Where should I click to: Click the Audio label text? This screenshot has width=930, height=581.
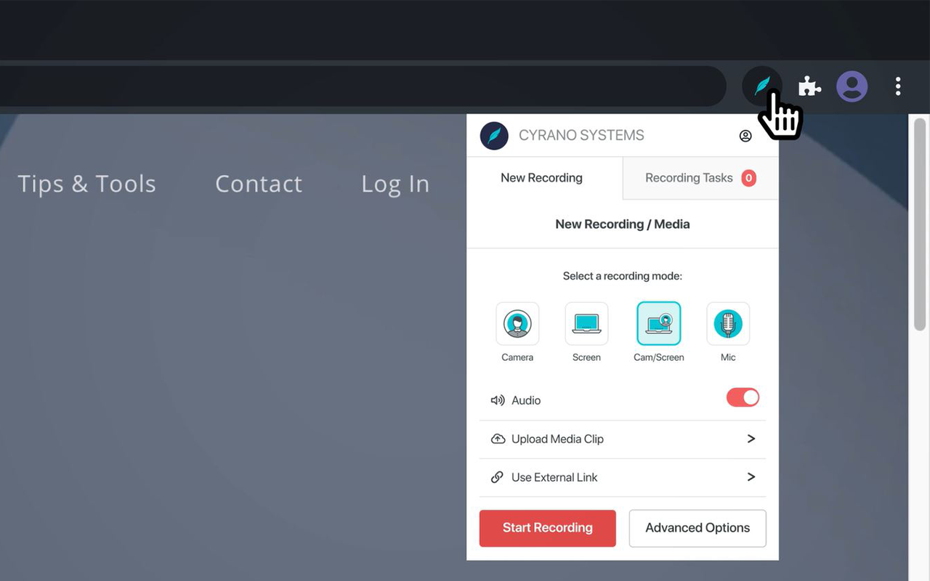(x=526, y=400)
